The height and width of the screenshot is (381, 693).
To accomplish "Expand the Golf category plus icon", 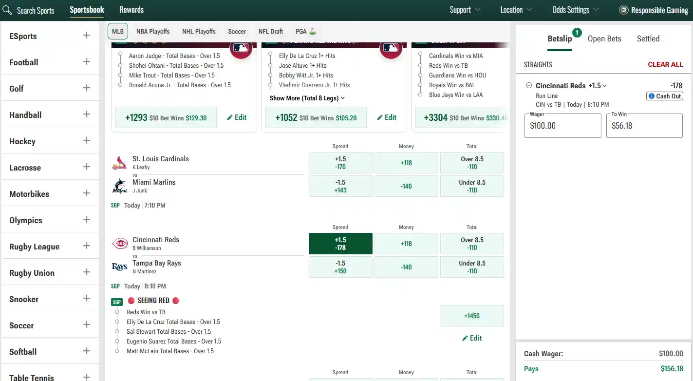I will pos(87,88).
